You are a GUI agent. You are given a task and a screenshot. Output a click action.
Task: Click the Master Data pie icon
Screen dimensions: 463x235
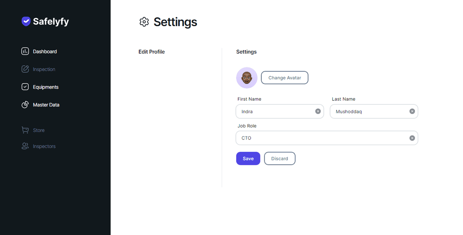25,105
